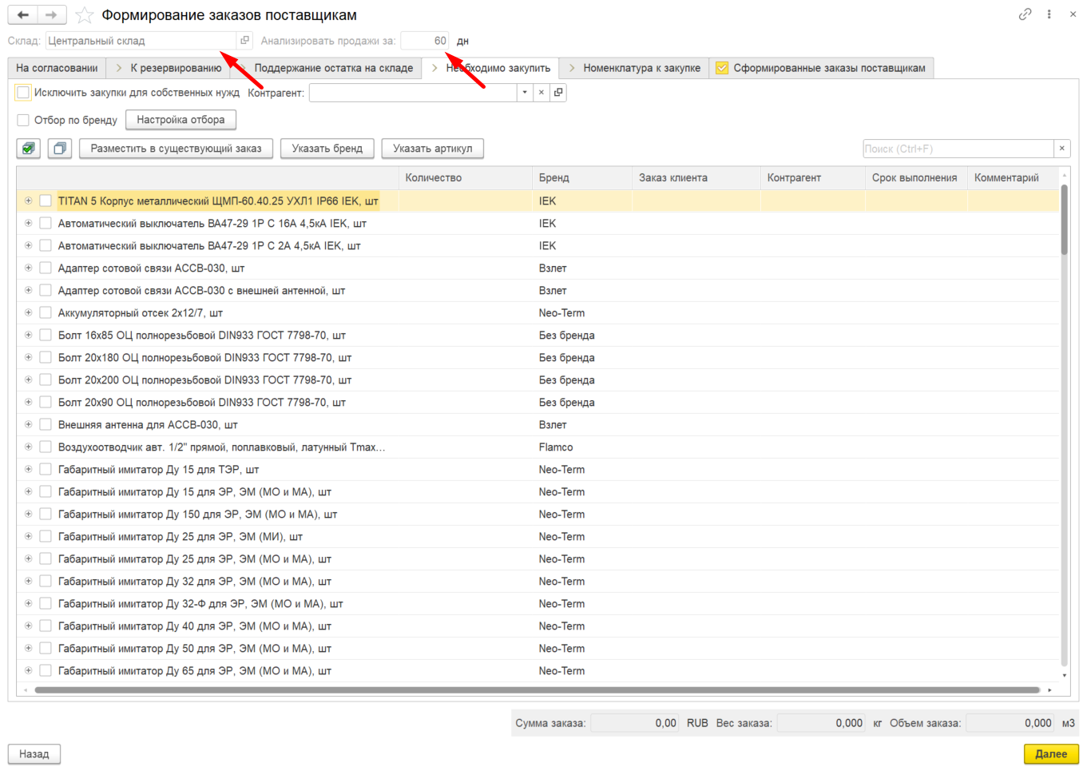The width and height of the screenshot is (1087, 775).
Task: Open warehouse selection icon beside Центральный склад
Action: point(245,41)
